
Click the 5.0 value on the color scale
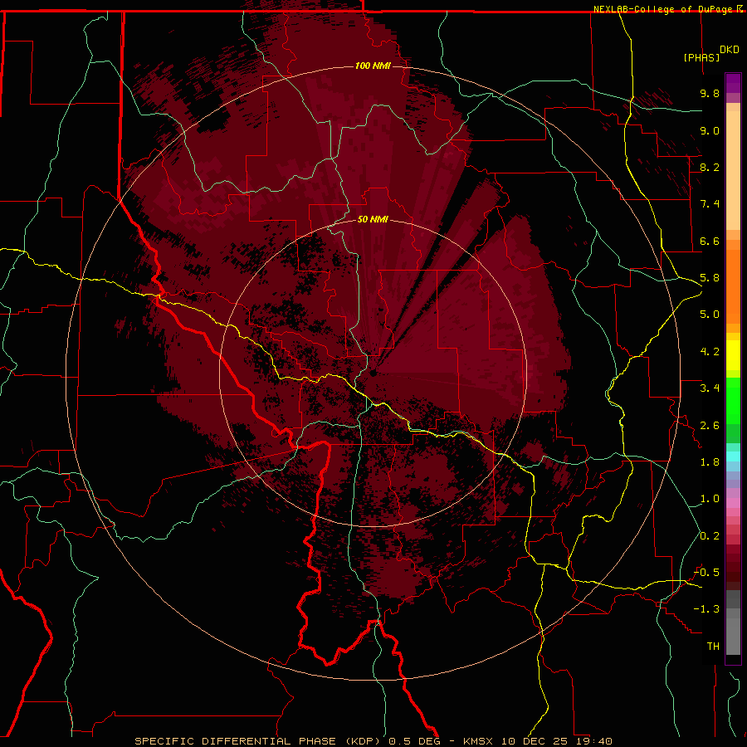pos(710,315)
